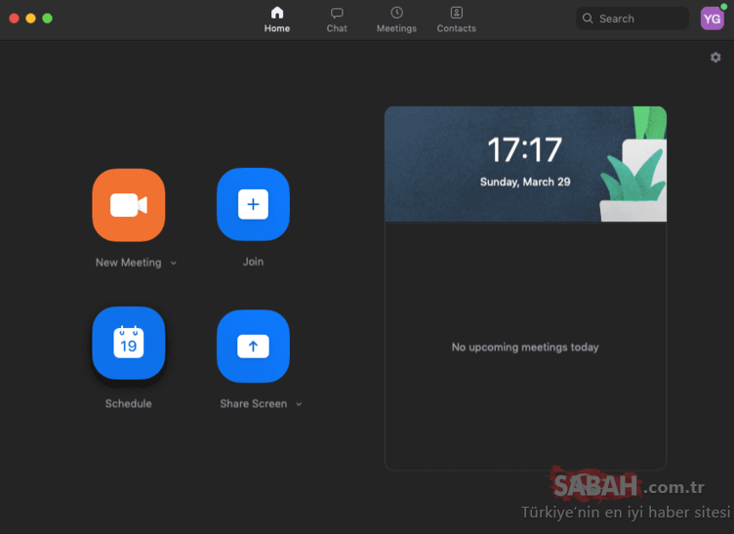Screen dimensions: 734x534
Task: Click the Sunday, March 29 date
Action: 525,182
